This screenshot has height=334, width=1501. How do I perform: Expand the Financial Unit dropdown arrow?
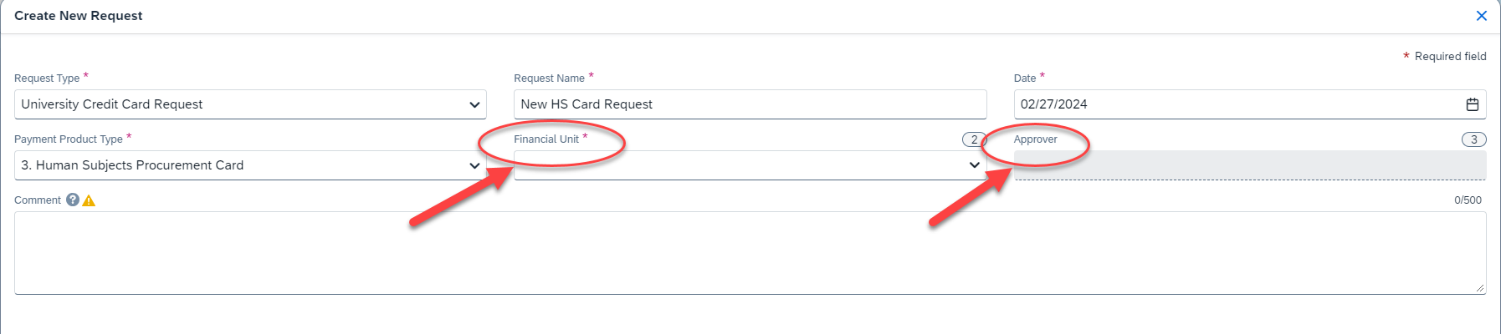pos(974,165)
